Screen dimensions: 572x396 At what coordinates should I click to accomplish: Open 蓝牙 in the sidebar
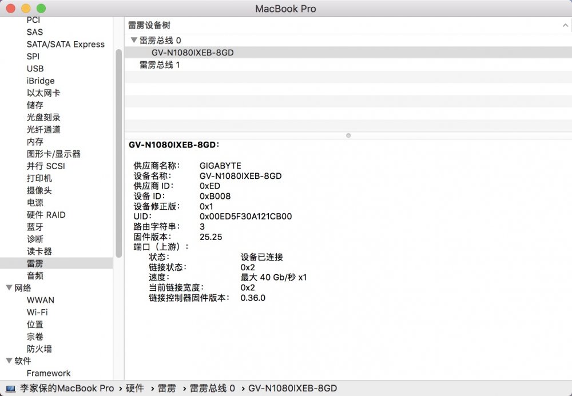35,227
